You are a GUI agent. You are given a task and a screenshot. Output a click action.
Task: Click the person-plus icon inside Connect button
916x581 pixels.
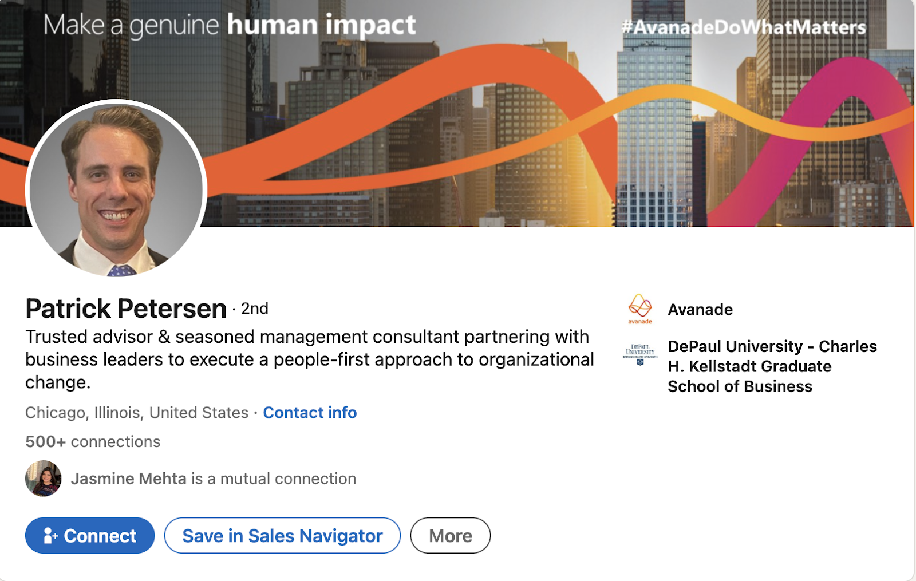tap(49, 536)
